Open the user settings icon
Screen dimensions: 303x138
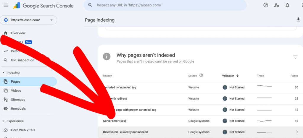pos(277,5)
